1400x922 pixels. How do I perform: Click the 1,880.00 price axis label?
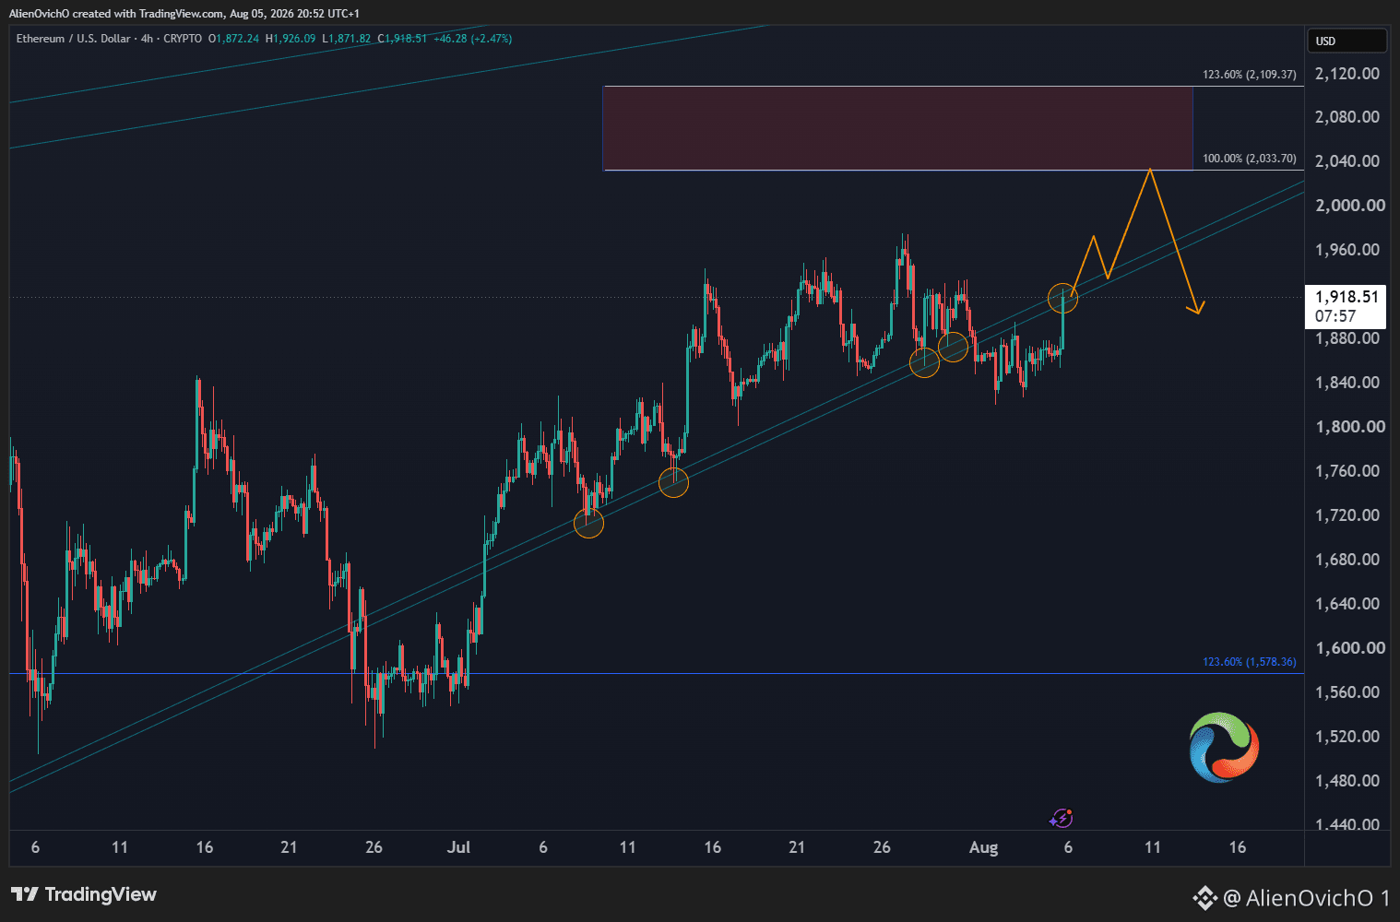point(1347,338)
